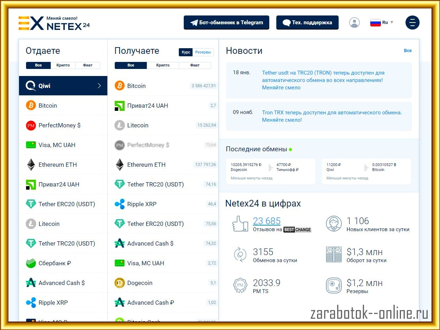The height and width of the screenshot is (330, 440).
Task: Open the Ru language dropdown
Action: (382, 23)
